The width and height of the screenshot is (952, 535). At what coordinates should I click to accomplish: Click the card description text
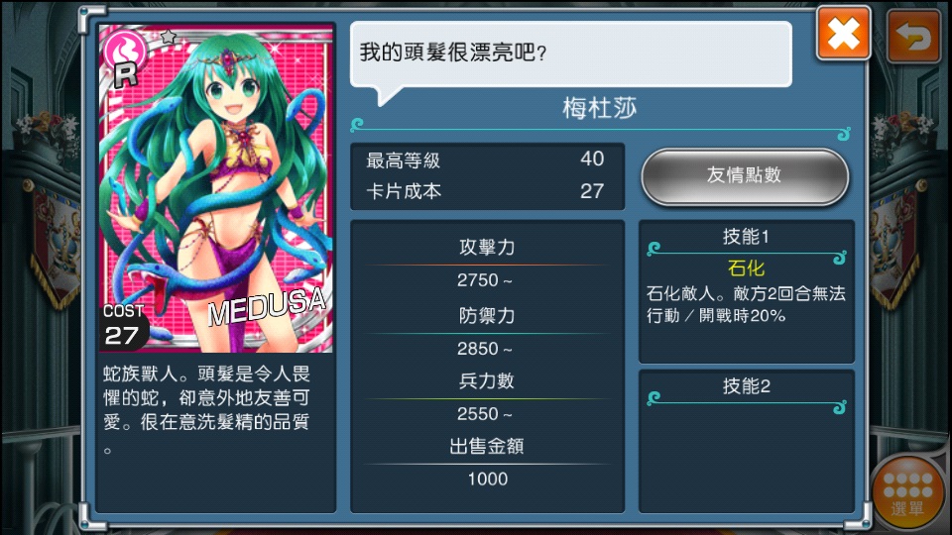point(207,409)
